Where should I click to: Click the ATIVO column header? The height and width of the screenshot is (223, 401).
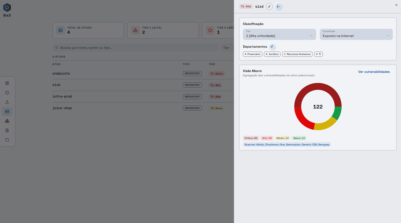click(56, 64)
